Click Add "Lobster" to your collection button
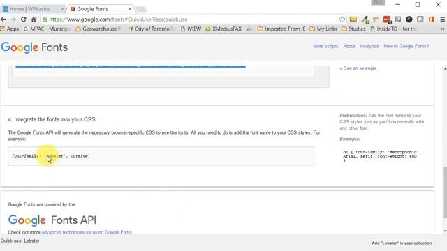 402,243
